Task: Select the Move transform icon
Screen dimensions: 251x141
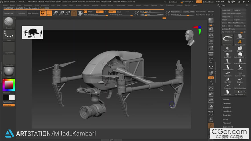Action: pos(55,13)
